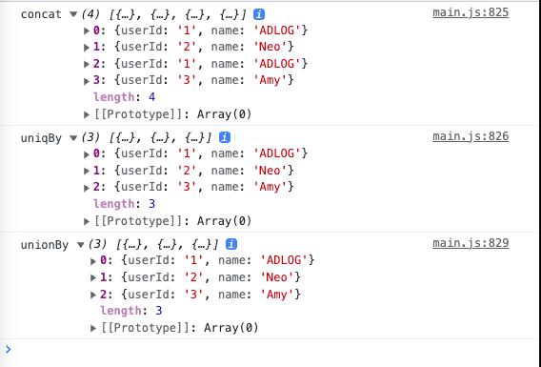This screenshot has width=541, height=367.
Task: Expand uniqBy item 0 ADLOG object
Action: pos(87,154)
